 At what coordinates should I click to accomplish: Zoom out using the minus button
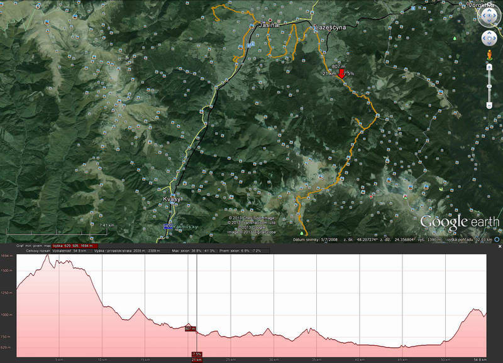point(489,106)
